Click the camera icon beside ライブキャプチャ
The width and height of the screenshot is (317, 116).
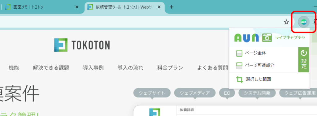pos(267,38)
